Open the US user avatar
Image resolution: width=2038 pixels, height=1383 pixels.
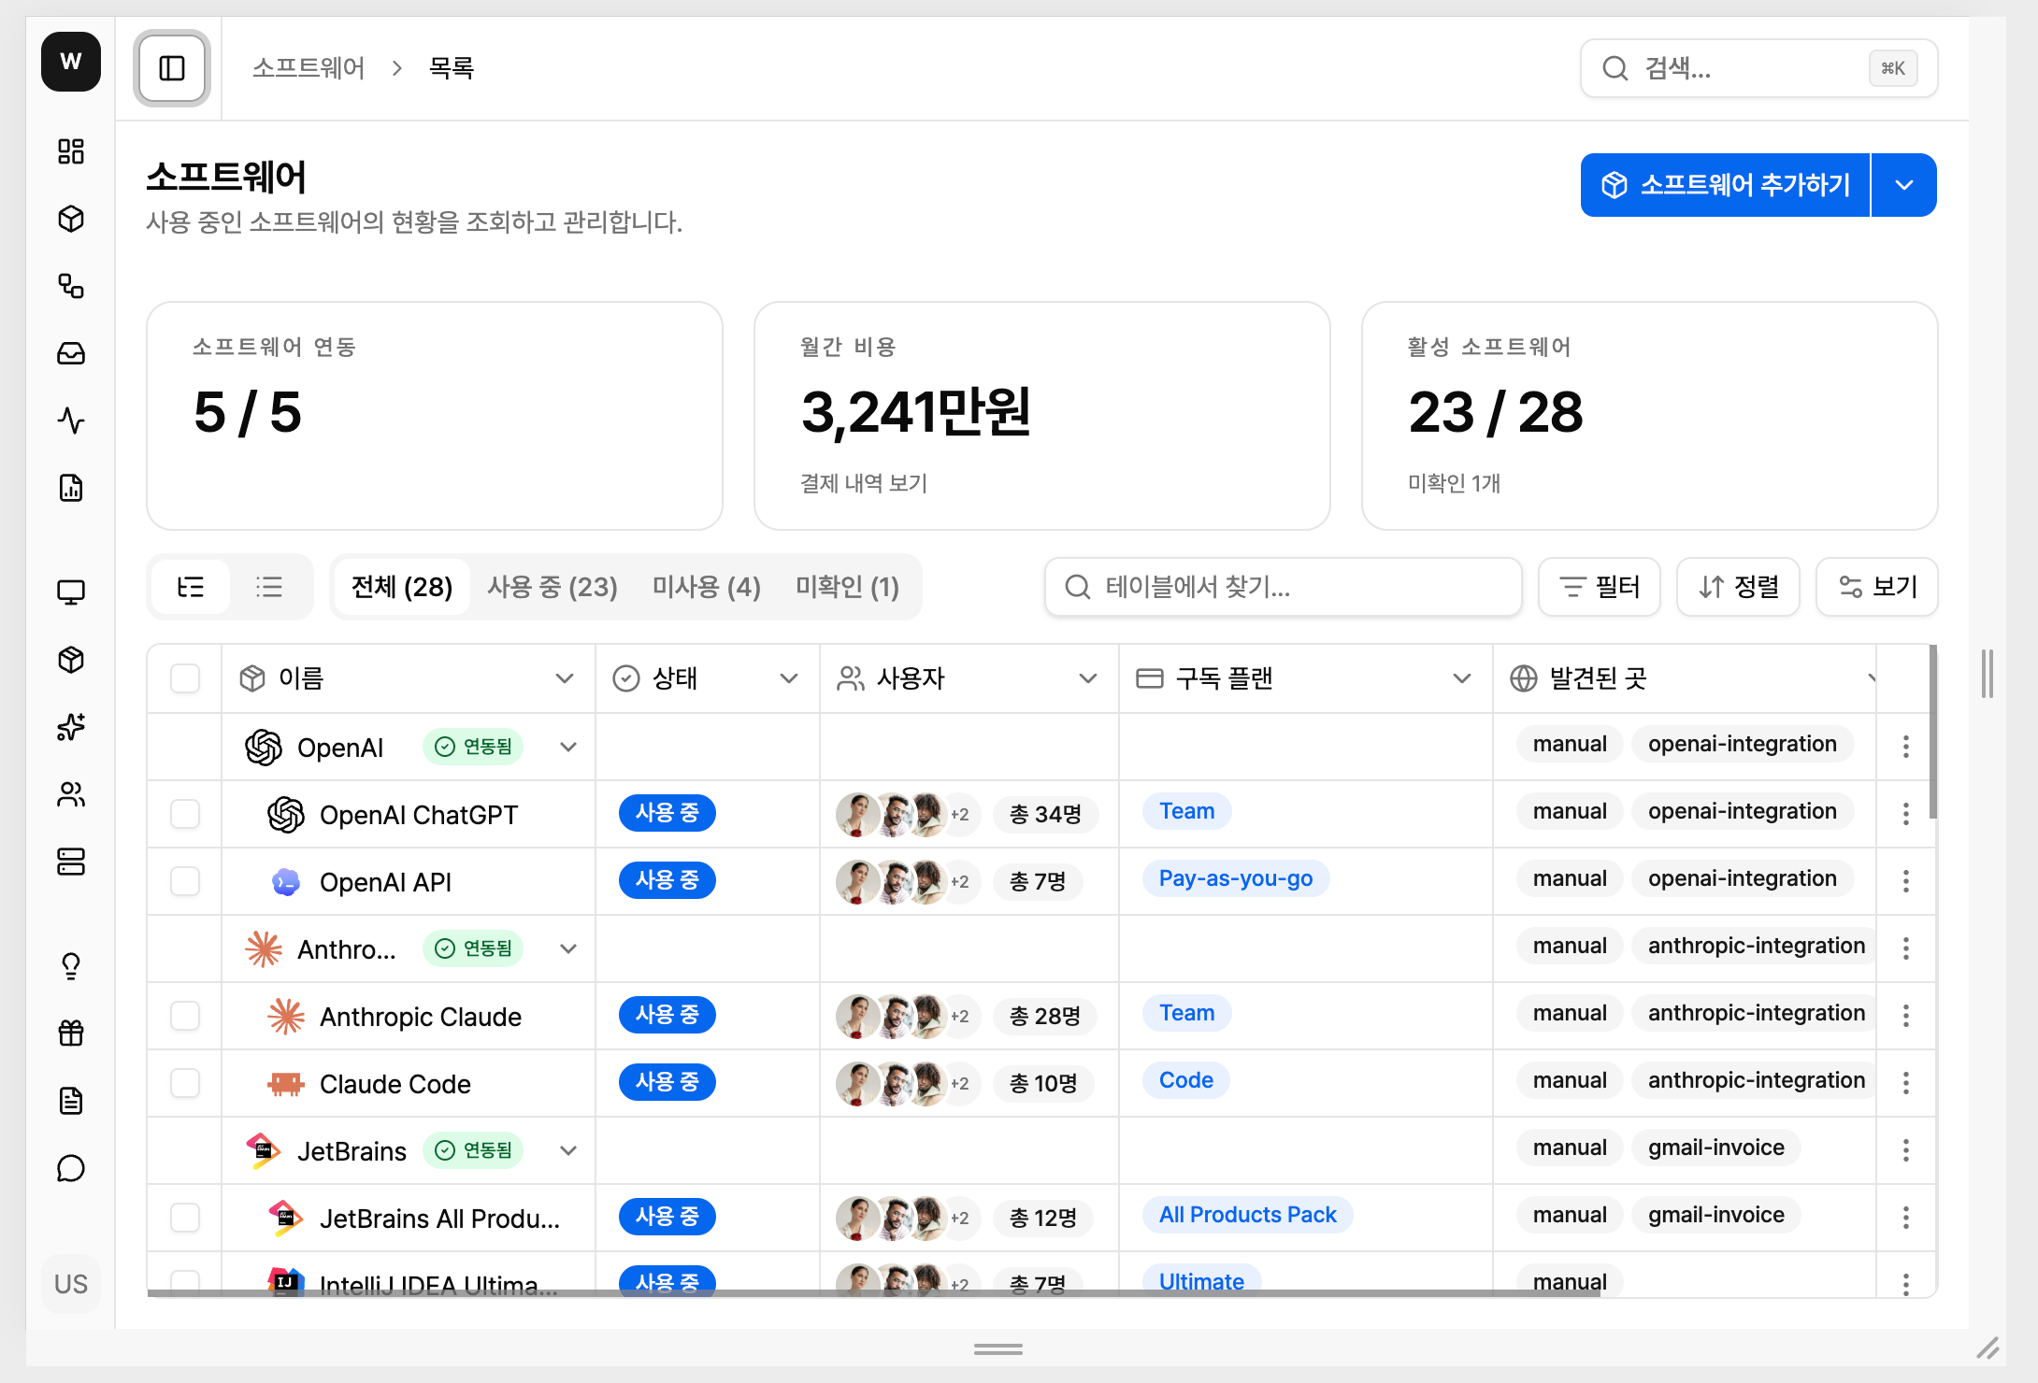click(x=71, y=1284)
